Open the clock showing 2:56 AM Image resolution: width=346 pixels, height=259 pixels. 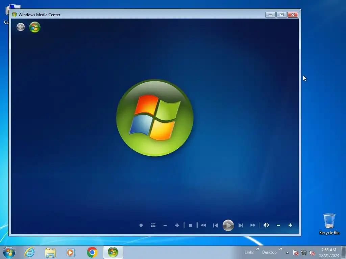pos(329,253)
